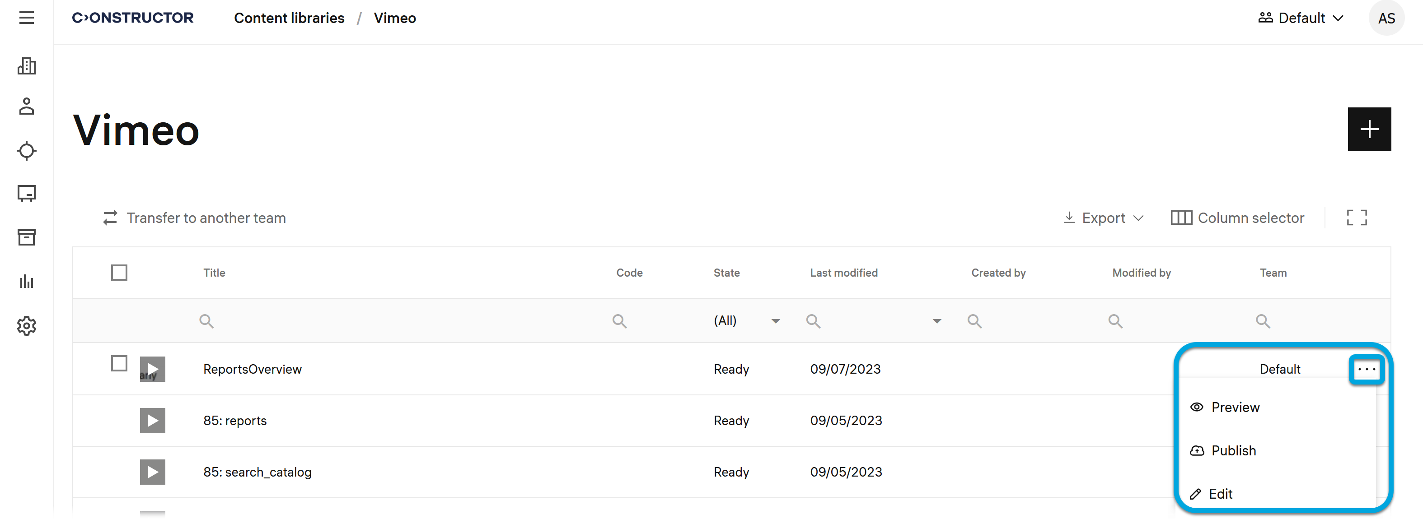
Task: Open the Export dropdown
Action: [1103, 218]
